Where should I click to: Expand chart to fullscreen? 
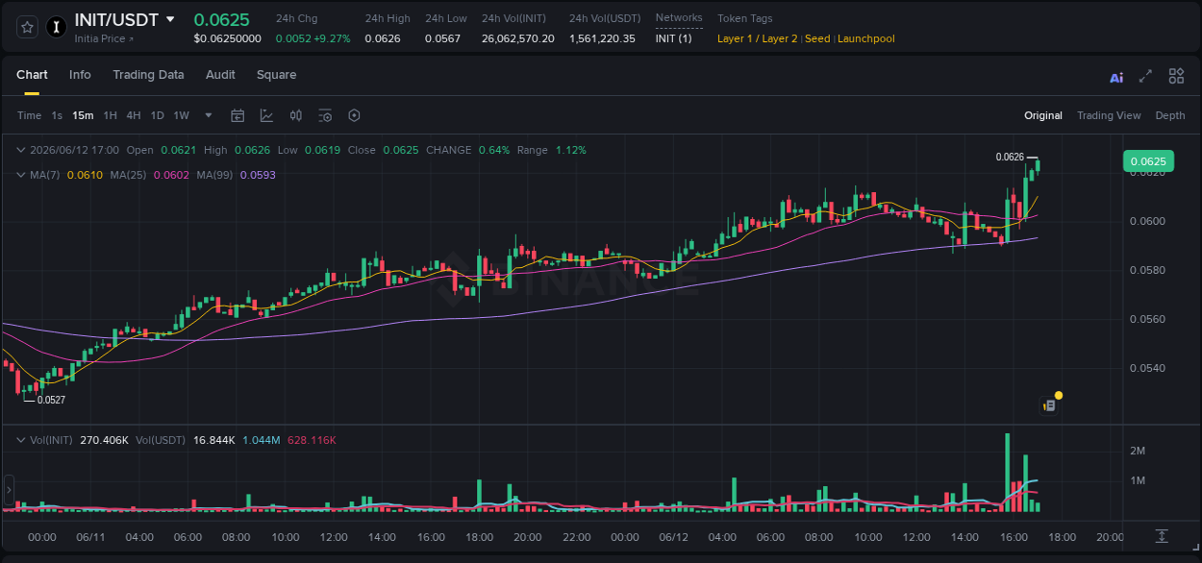tap(1145, 76)
